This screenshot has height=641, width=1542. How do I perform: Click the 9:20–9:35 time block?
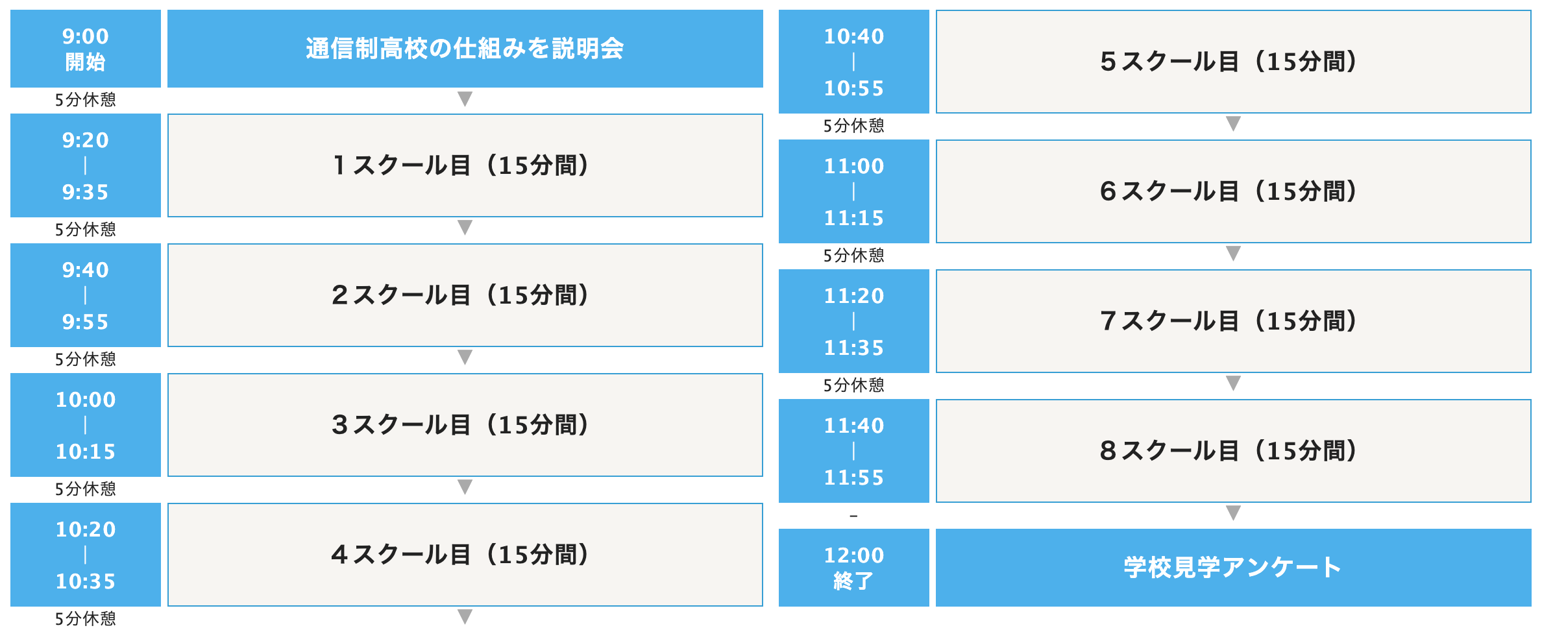pyautogui.click(x=86, y=165)
